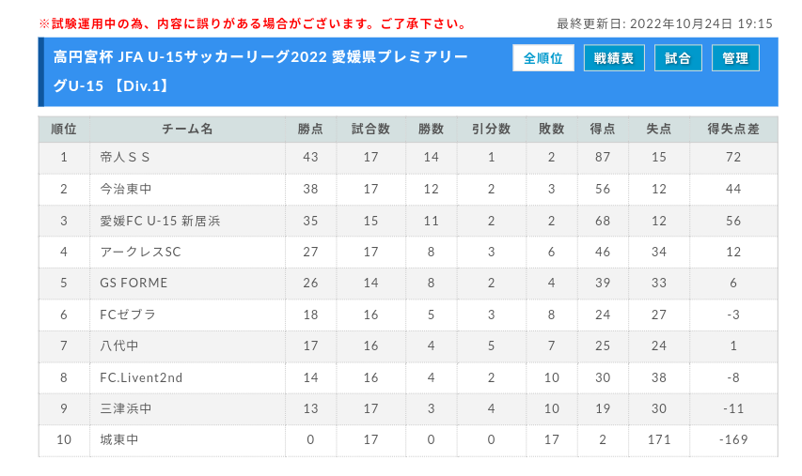The width and height of the screenshot is (802, 476).
Task: Select the 全順位 tab button
Action: tap(543, 58)
